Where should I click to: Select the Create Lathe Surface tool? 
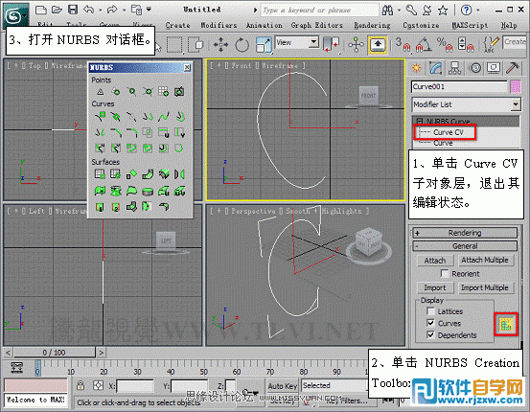pyautogui.click(x=116, y=191)
